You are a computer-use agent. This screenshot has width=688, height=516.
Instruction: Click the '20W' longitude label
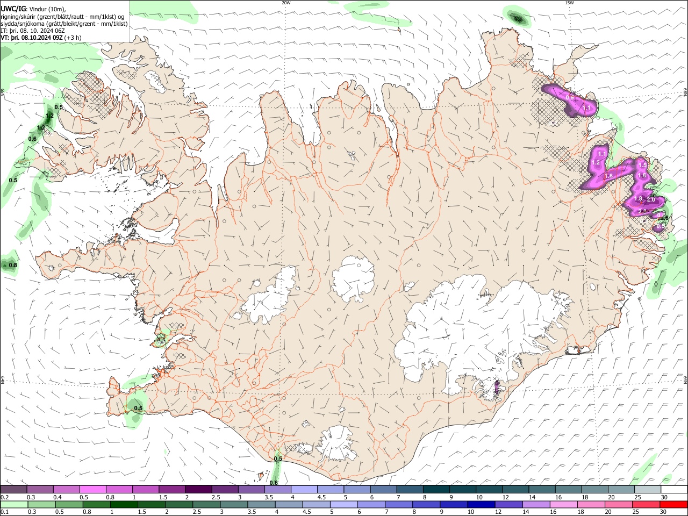tap(286, 3)
